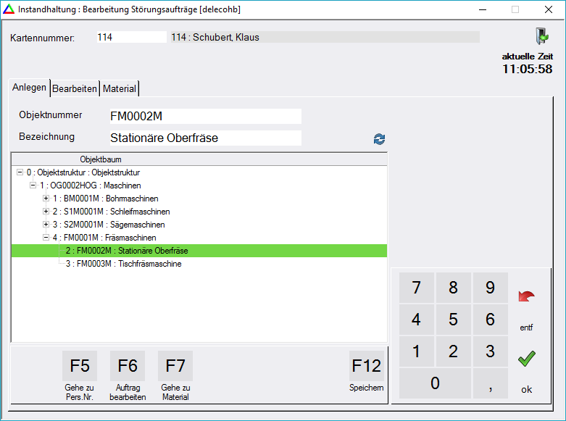Expand the Bohrmaschinen tree node
Viewport: 566px width, 421px height.
pyautogui.click(x=46, y=199)
